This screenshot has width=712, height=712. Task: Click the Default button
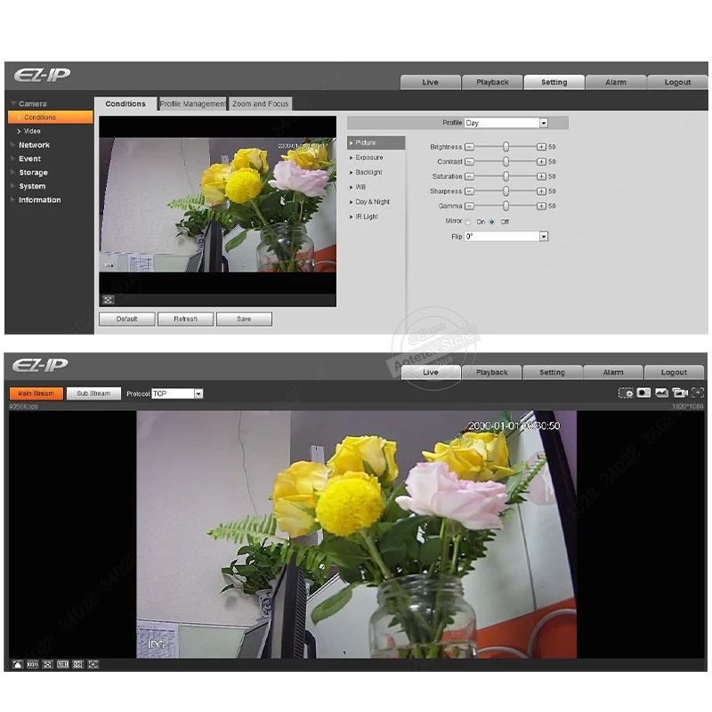pyautogui.click(x=127, y=320)
